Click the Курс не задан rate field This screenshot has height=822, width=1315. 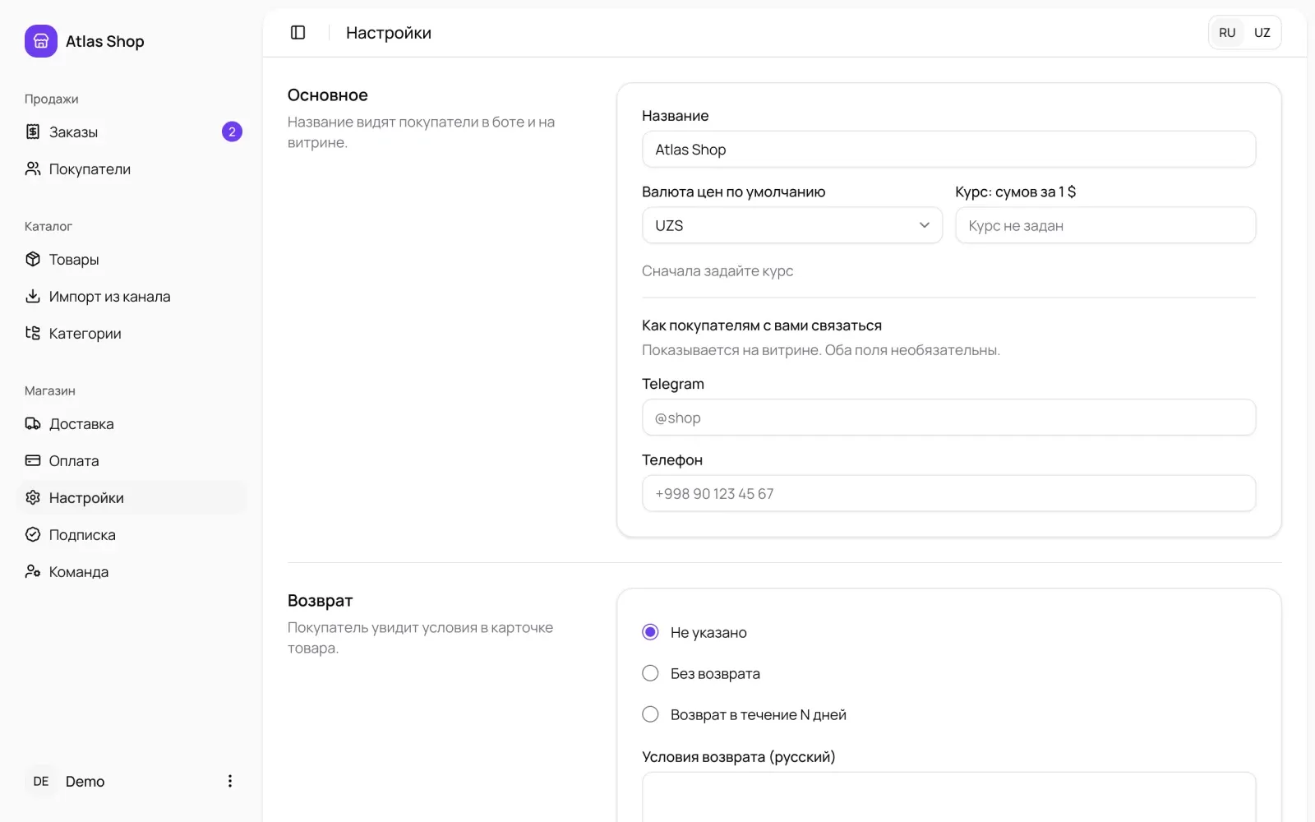click(x=1105, y=225)
